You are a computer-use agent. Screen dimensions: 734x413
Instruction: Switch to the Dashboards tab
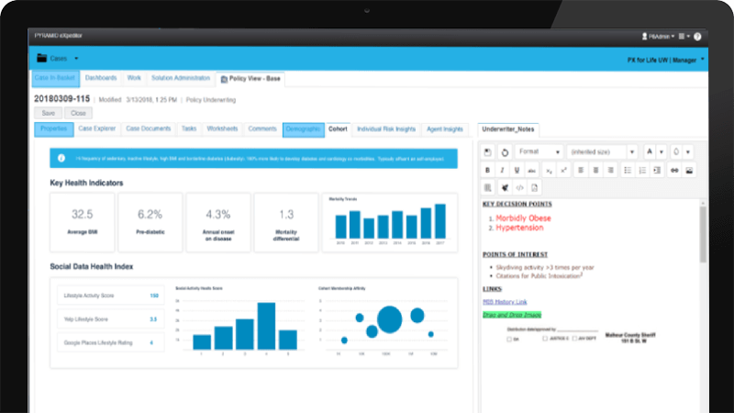(x=101, y=78)
